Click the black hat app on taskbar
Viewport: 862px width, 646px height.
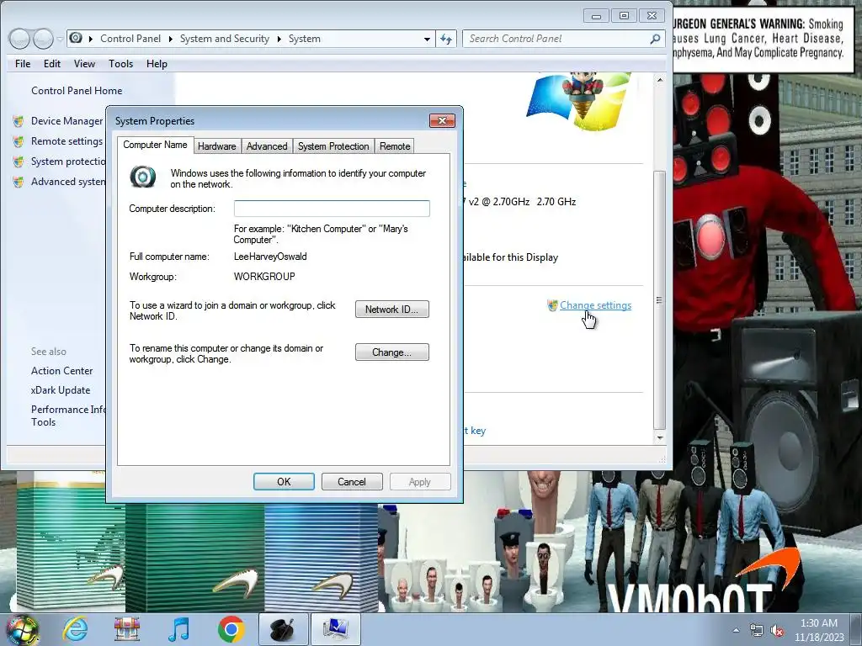click(284, 629)
